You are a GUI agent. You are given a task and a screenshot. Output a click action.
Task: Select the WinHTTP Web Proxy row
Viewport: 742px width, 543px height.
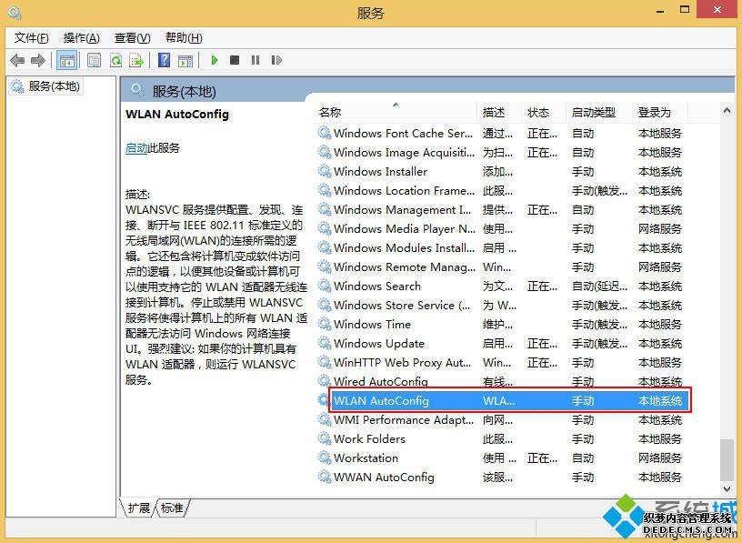point(503,363)
